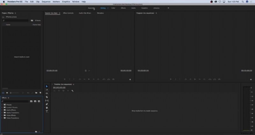255x135 pixels.
Task: Open the Effects panel menu
Action: click(x=9, y=98)
